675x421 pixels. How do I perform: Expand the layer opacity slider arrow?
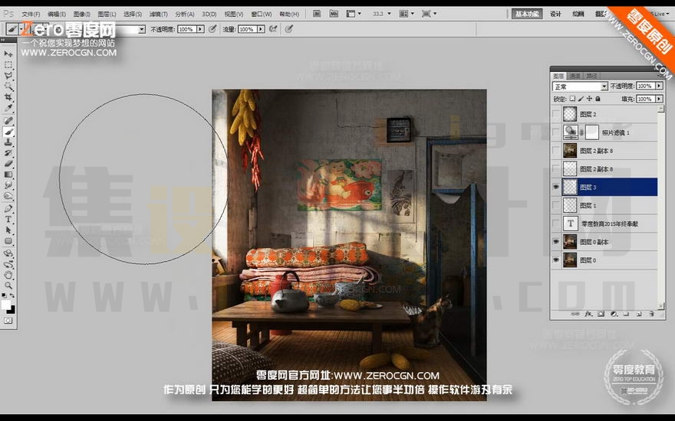[659, 86]
